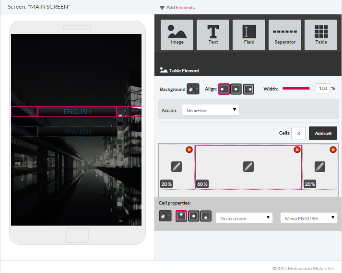Image resolution: width=342 pixels, height=273 pixels.
Task: Add an Image element
Action: coord(177,35)
